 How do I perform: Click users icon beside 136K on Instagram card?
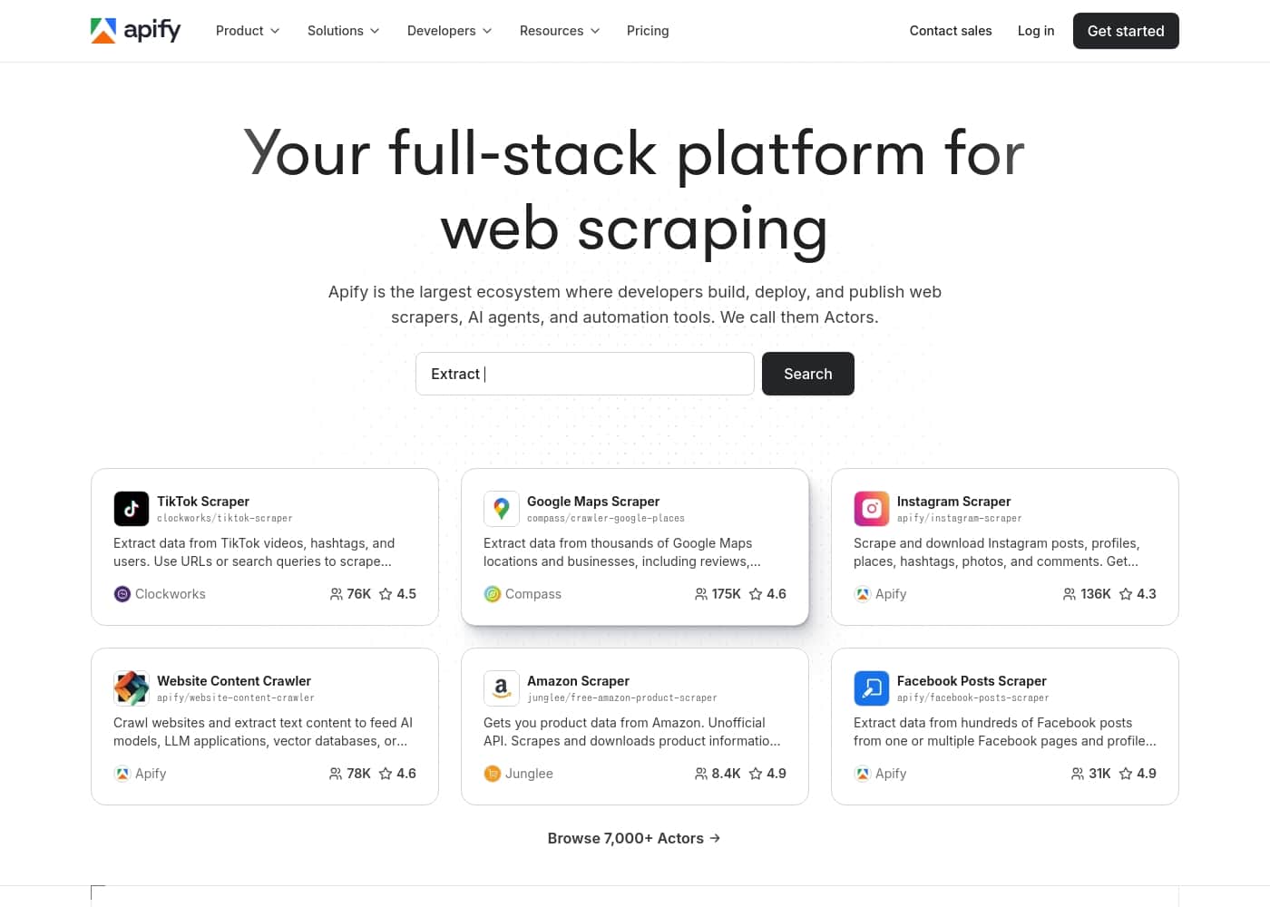click(x=1070, y=594)
